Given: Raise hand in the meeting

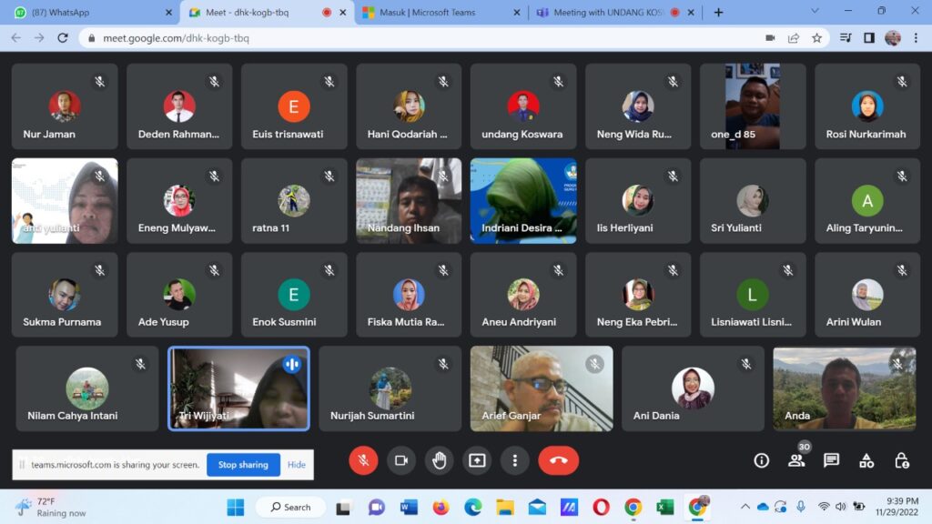Looking at the screenshot, I should [x=439, y=460].
